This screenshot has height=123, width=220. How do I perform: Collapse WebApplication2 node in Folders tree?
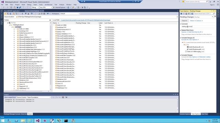(x=10, y=25)
